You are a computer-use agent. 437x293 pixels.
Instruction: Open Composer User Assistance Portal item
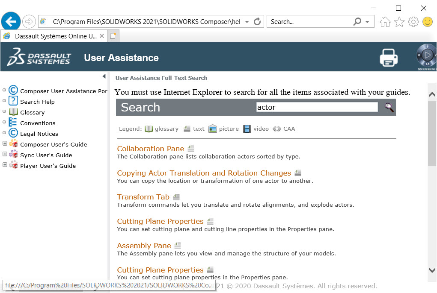(x=63, y=91)
